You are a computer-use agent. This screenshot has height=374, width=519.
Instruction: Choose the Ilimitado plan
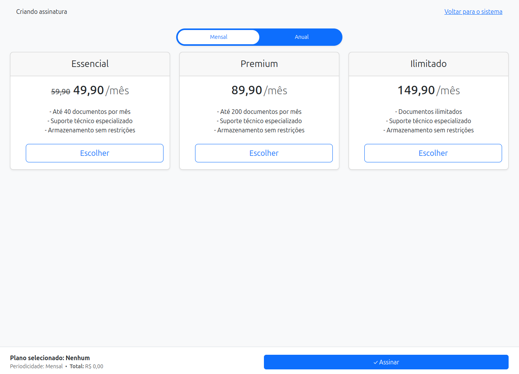click(x=433, y=153)
